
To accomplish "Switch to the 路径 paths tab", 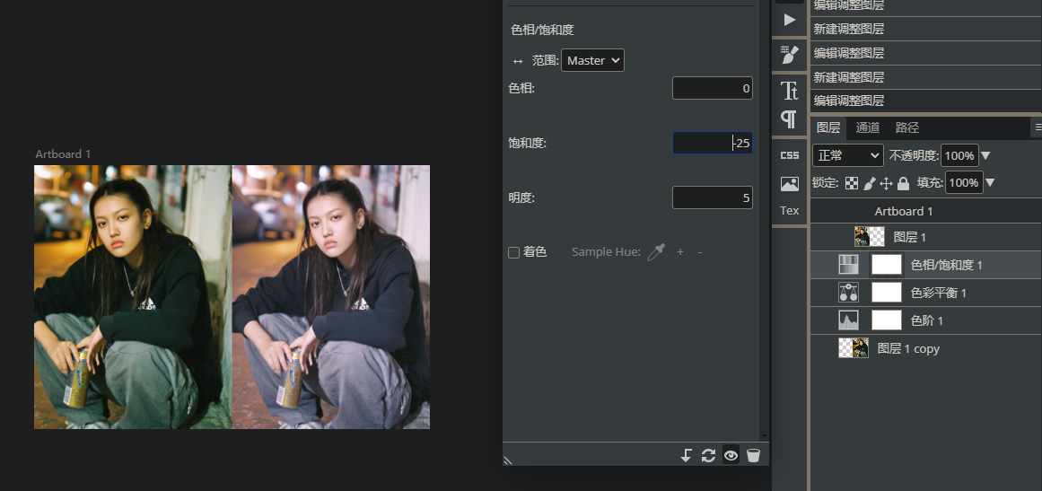I will coord(907,127).
